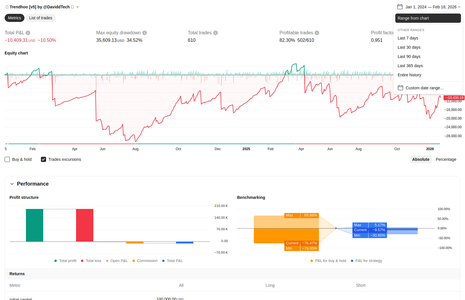Close the date range dropdown
Viewport: 465px width, 300px height.
pos(459,7)
